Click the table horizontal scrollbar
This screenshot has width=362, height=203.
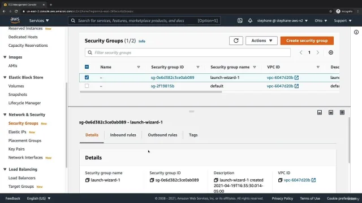pyautogui.click(x=151, y=92)
